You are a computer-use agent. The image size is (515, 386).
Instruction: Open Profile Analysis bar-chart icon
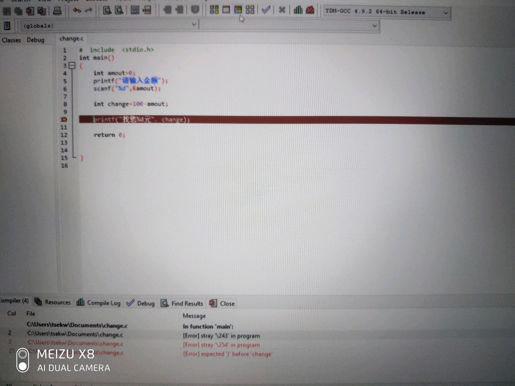pyautogui.click(x=298, y=10)
